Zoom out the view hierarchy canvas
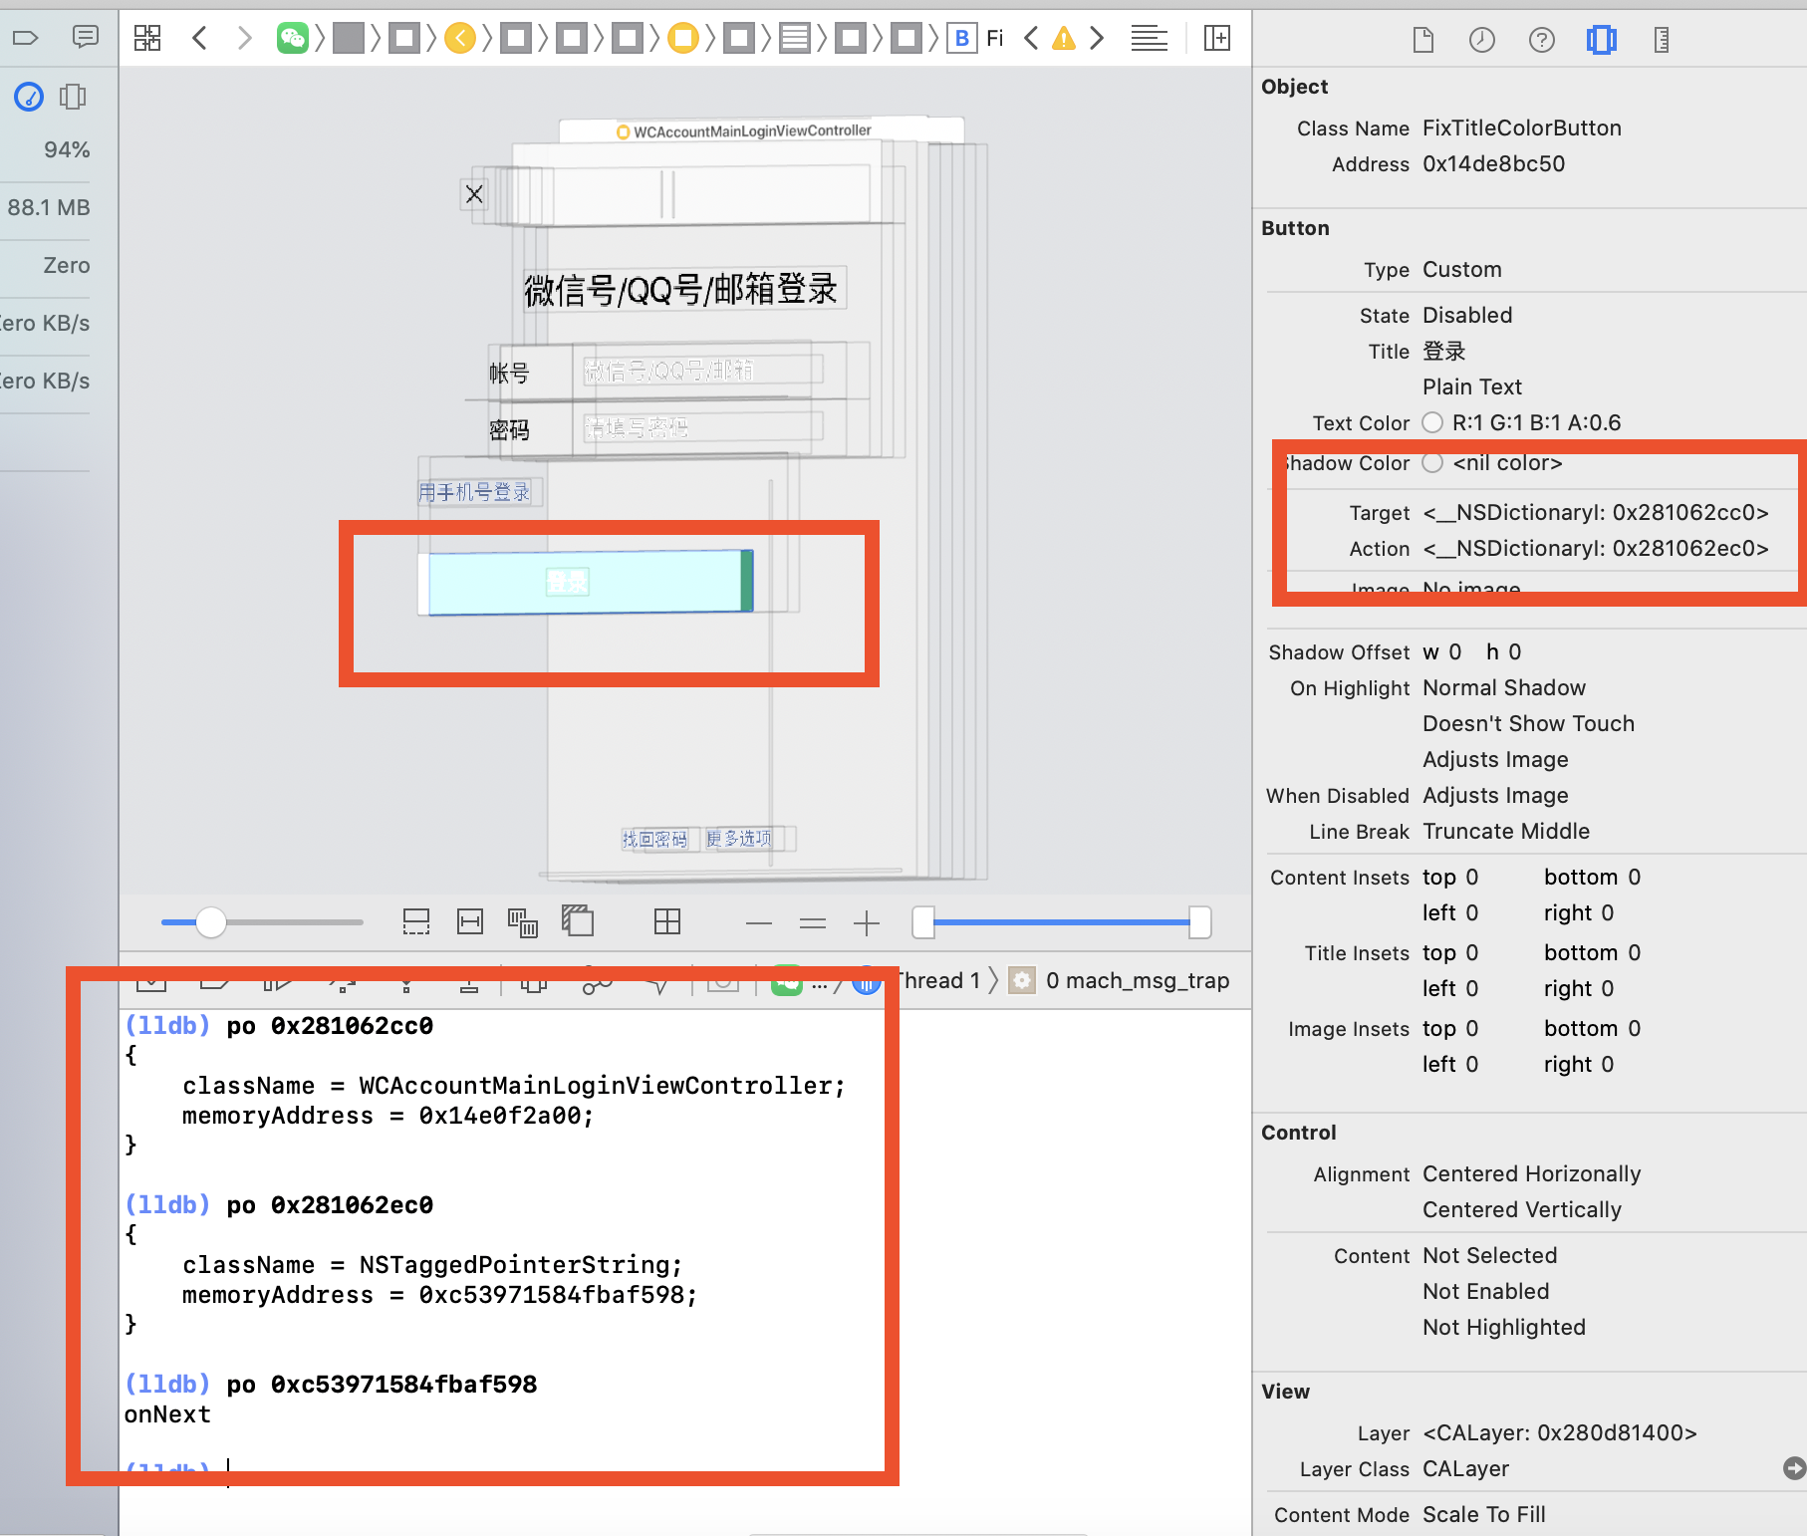Viewport: 1807px width, 1536px height. click(759, 923)
